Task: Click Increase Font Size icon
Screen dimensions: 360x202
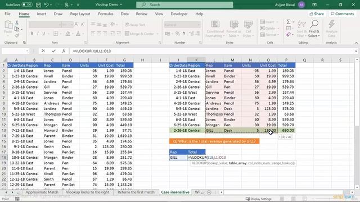Action: 76,24
